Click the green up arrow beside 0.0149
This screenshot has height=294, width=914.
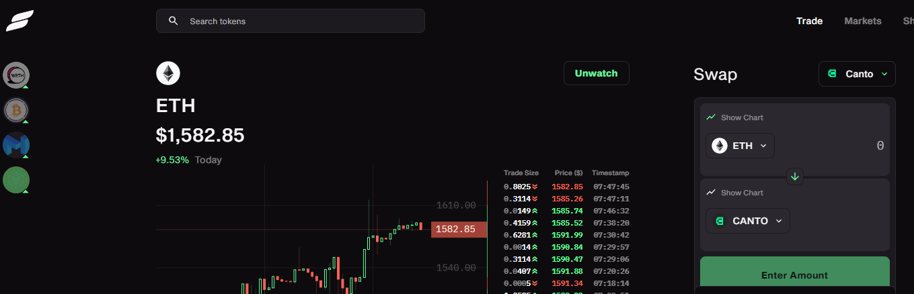click(x=535, y=211)
